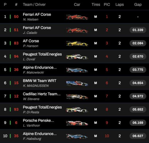Open Alpine Endurance F. Makowiecki entry

[x=74, y=70]
